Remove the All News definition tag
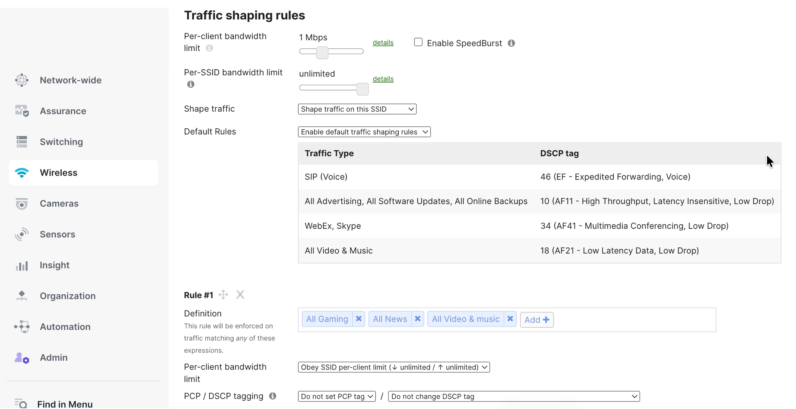 pos(417,319)
